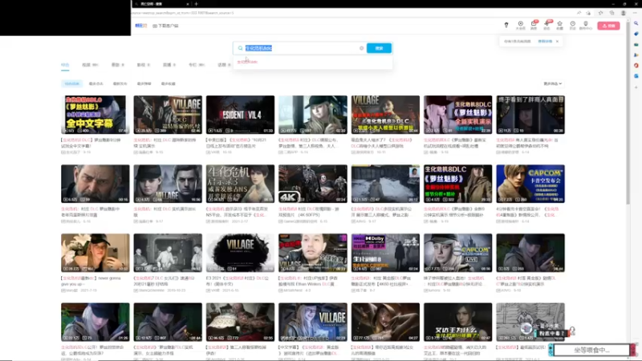The width and height of the screenshot is (642, 361).
Task: Click into the search text field
Action: [301, 48]
